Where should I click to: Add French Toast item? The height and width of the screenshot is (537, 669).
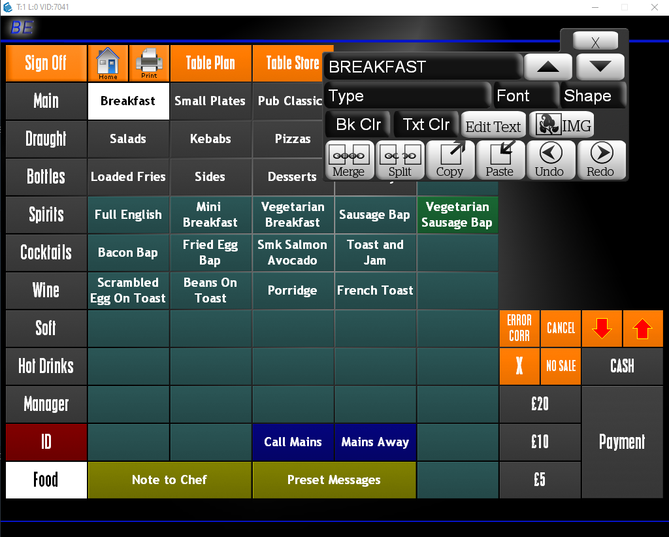click(375, 291)
